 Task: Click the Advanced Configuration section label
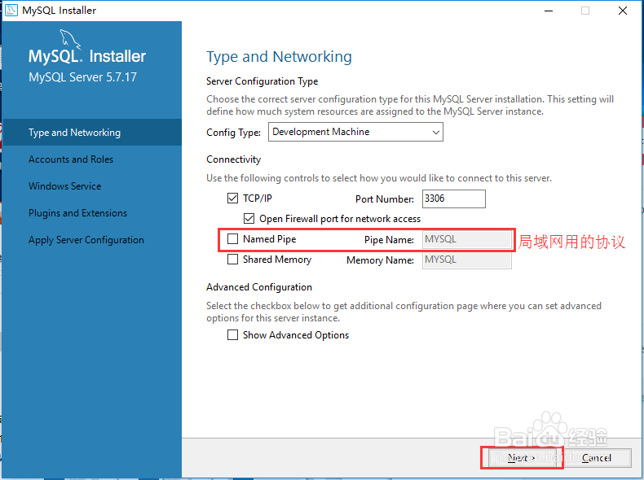pyautogui.click(x=259, y=287)
